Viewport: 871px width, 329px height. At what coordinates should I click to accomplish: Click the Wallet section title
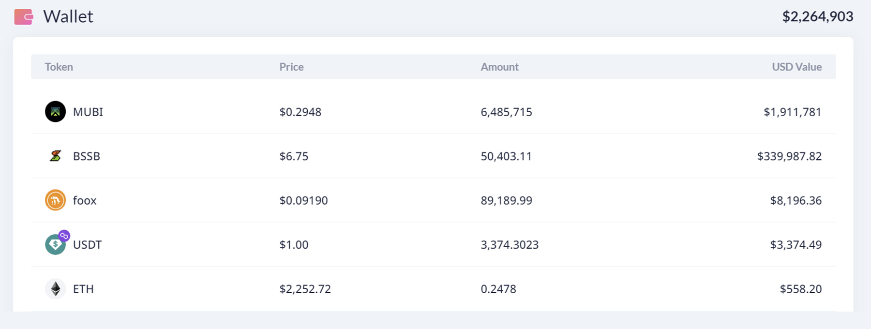pos(68,16)
